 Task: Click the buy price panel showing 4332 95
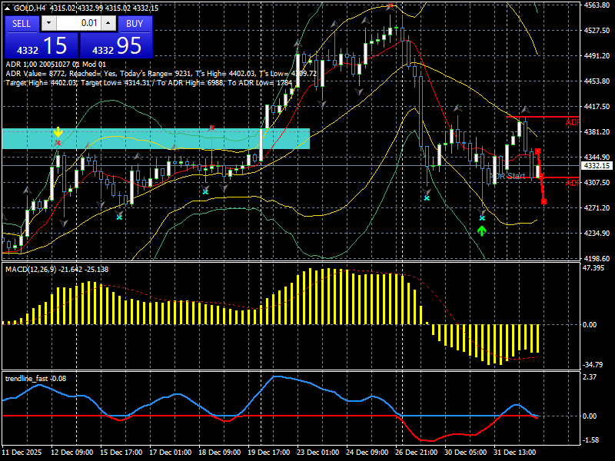click(x=116, y=45)
